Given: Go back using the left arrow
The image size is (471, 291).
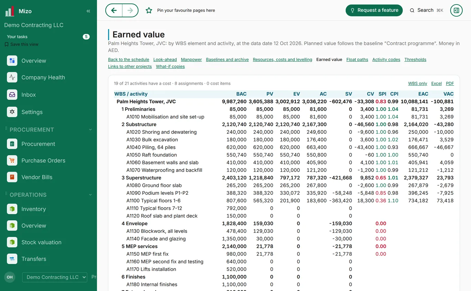Looking at the screenshot, I should click(x=114, y=10).
